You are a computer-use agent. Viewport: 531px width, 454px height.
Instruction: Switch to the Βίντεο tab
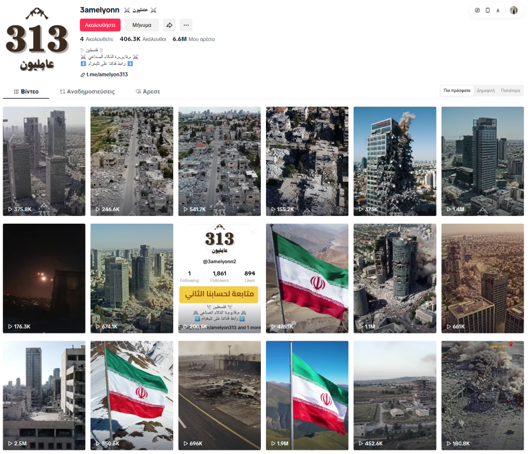coord(26,92)
